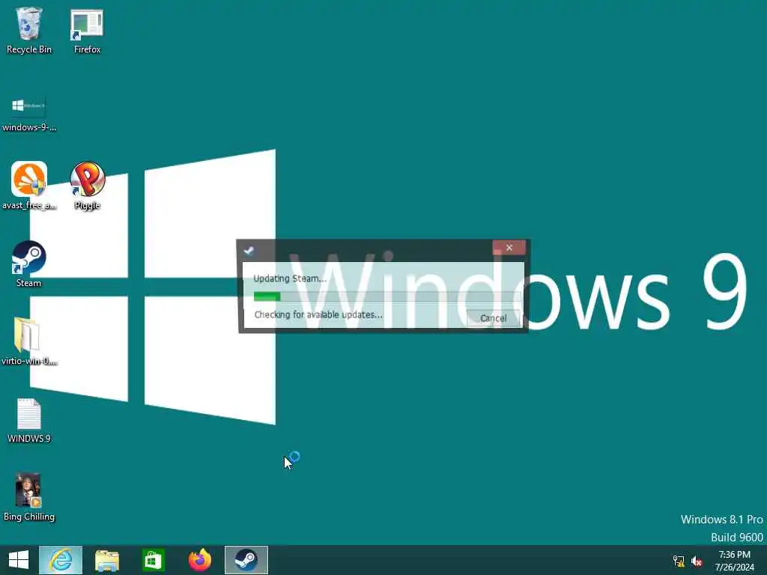Screen dimensions: 767x575
Task: Select the windows-9 image file icon
Action: (29, 114)
